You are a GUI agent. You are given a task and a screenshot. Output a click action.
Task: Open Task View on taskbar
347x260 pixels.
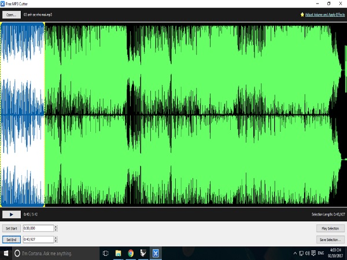pos(106,254)
